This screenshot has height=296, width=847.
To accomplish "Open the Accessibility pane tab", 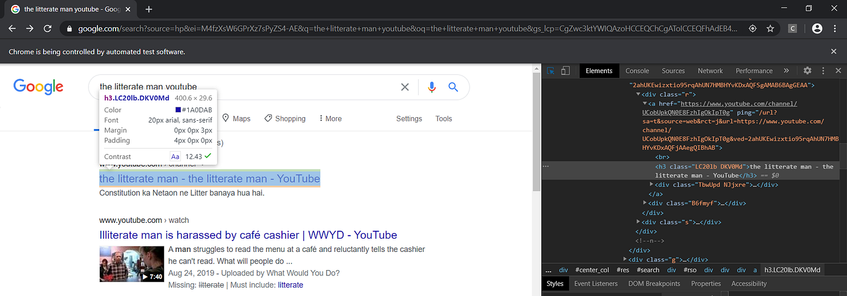I will pyautogui.click(x=749, y=283).
